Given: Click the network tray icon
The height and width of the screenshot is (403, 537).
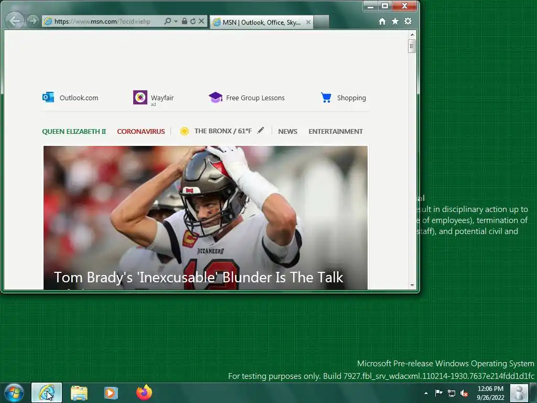Looking at the screenshot, I should tap(452, 393).
